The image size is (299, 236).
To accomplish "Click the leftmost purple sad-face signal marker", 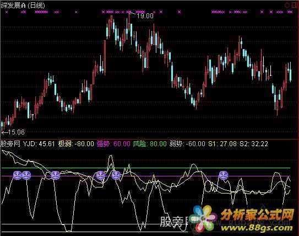I will 17,175.
